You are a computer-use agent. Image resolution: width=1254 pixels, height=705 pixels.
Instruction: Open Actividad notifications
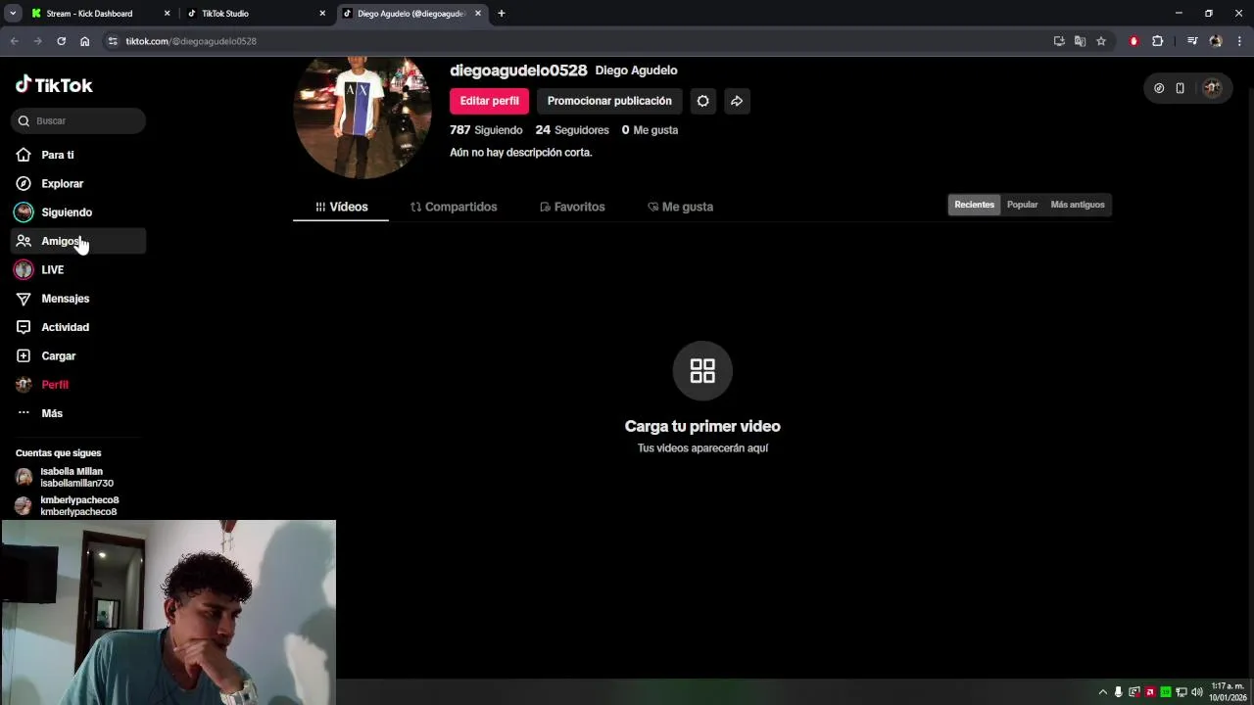[78, 327]
